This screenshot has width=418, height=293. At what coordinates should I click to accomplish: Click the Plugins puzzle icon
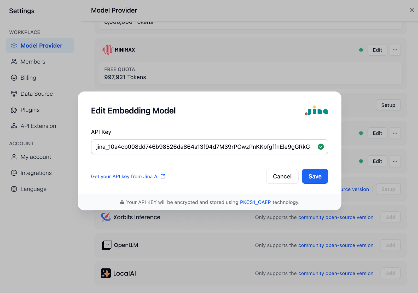[14, 110]
